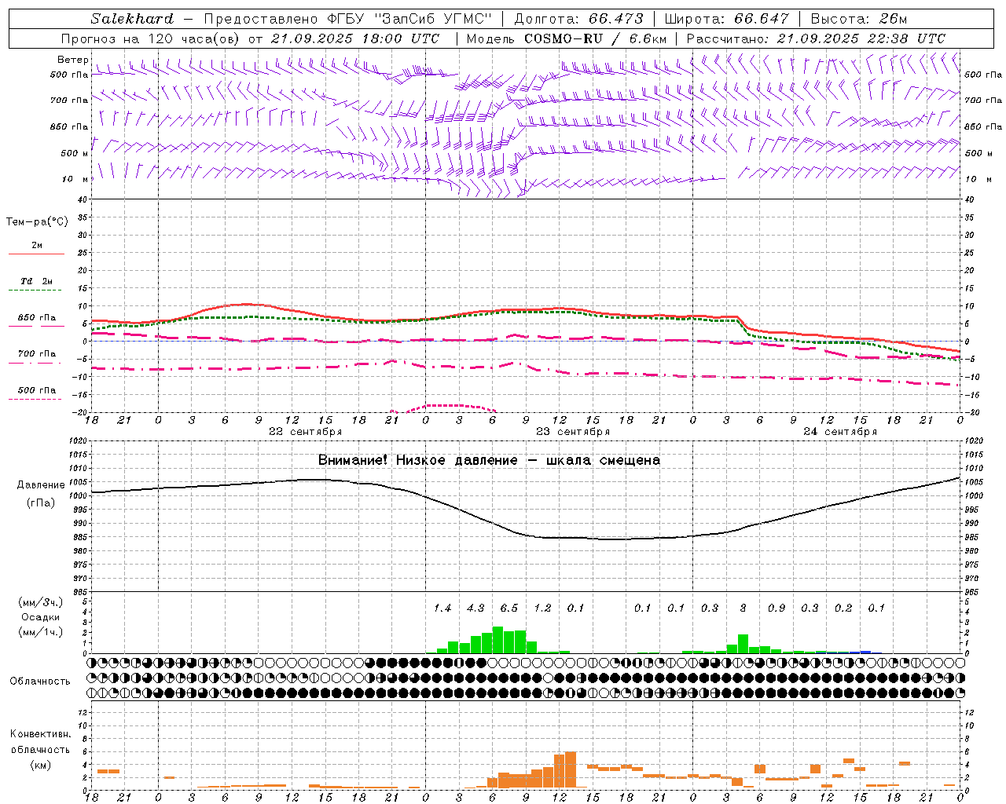Click the forecast start time 21.09.2025 18:00 UTC
This screenshot has height=804, width=1006.
pyautogui.click(x=355, y=38)
